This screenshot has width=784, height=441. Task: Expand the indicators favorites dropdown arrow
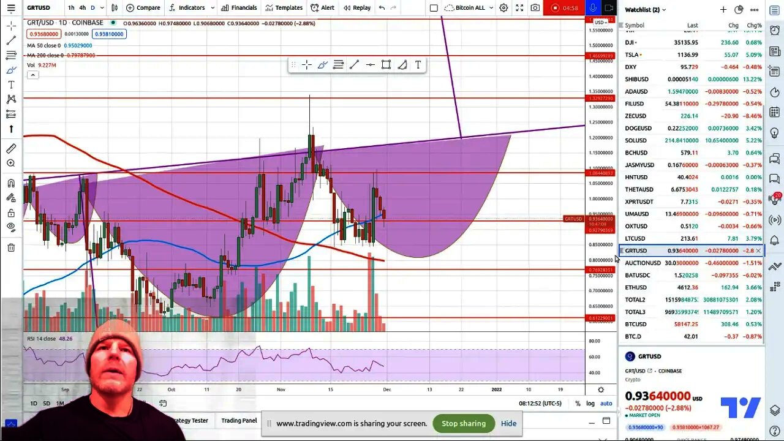pyautogui.click(x=213, y=8)
